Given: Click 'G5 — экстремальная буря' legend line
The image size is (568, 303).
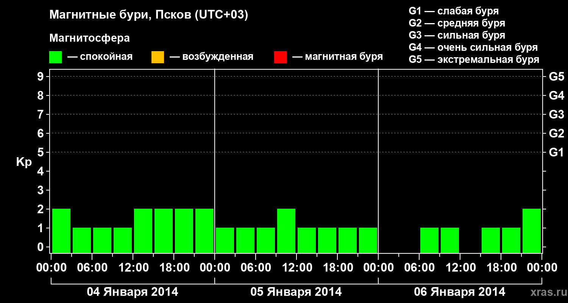Looking at the screenshot, I should 474,59.
